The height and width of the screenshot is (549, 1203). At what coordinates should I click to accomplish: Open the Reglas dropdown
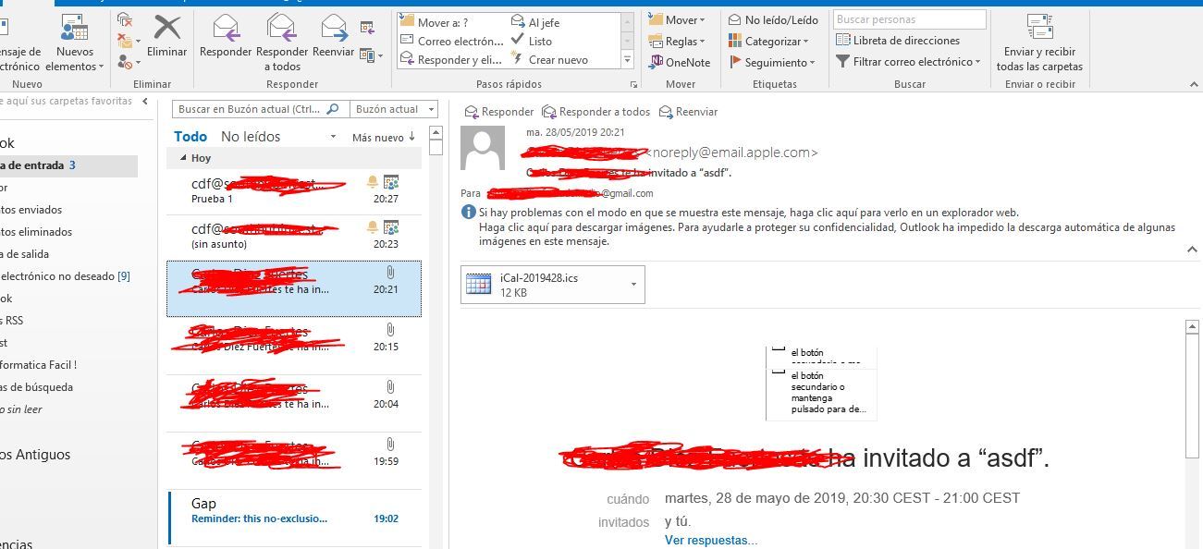coord(677,41)
